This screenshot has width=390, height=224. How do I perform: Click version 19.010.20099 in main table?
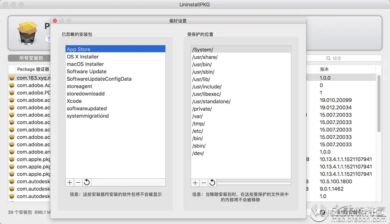335,100
